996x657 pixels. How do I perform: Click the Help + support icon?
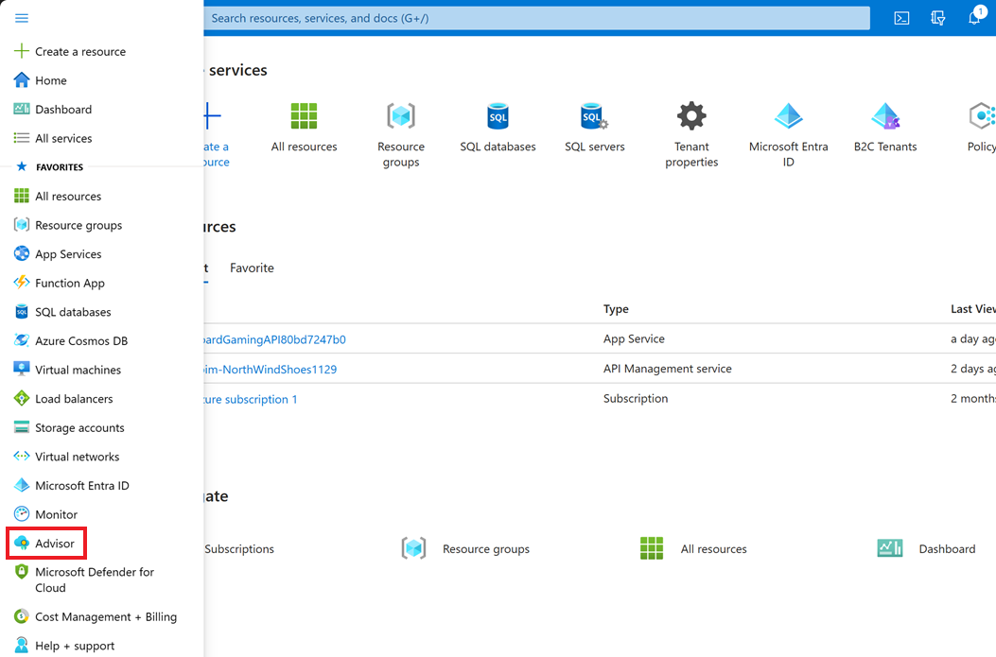click(22, 646)
